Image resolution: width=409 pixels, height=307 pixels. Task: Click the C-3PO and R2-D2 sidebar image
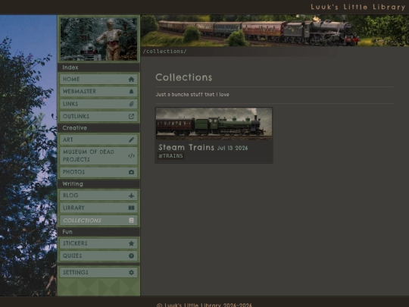click(x=98, y=39)
